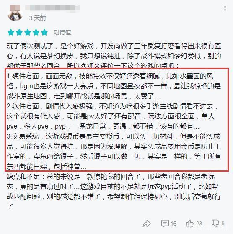The height and width of the screenshot is (234, 233).
Task: Click the blurred reviewer username
Action: (x=53, y=8)
